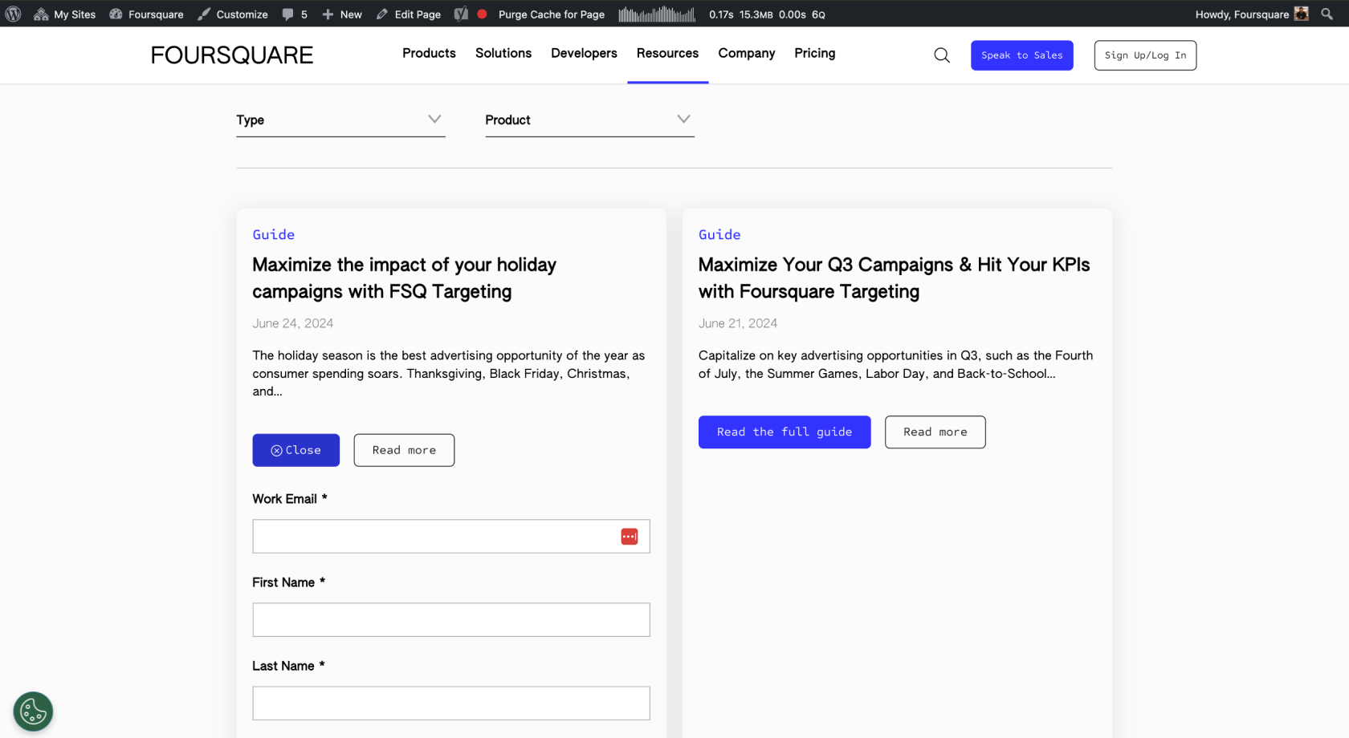Click the red password manager icon in email field
Screen dimensions: 1349x738
[629, 537]
